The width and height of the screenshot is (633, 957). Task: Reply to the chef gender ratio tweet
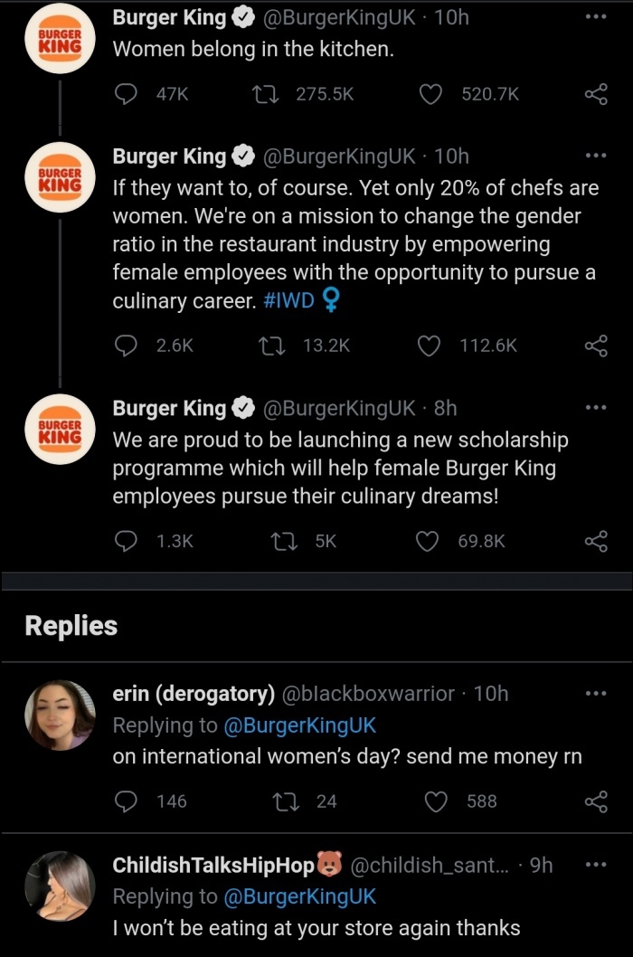coord(126,346)
